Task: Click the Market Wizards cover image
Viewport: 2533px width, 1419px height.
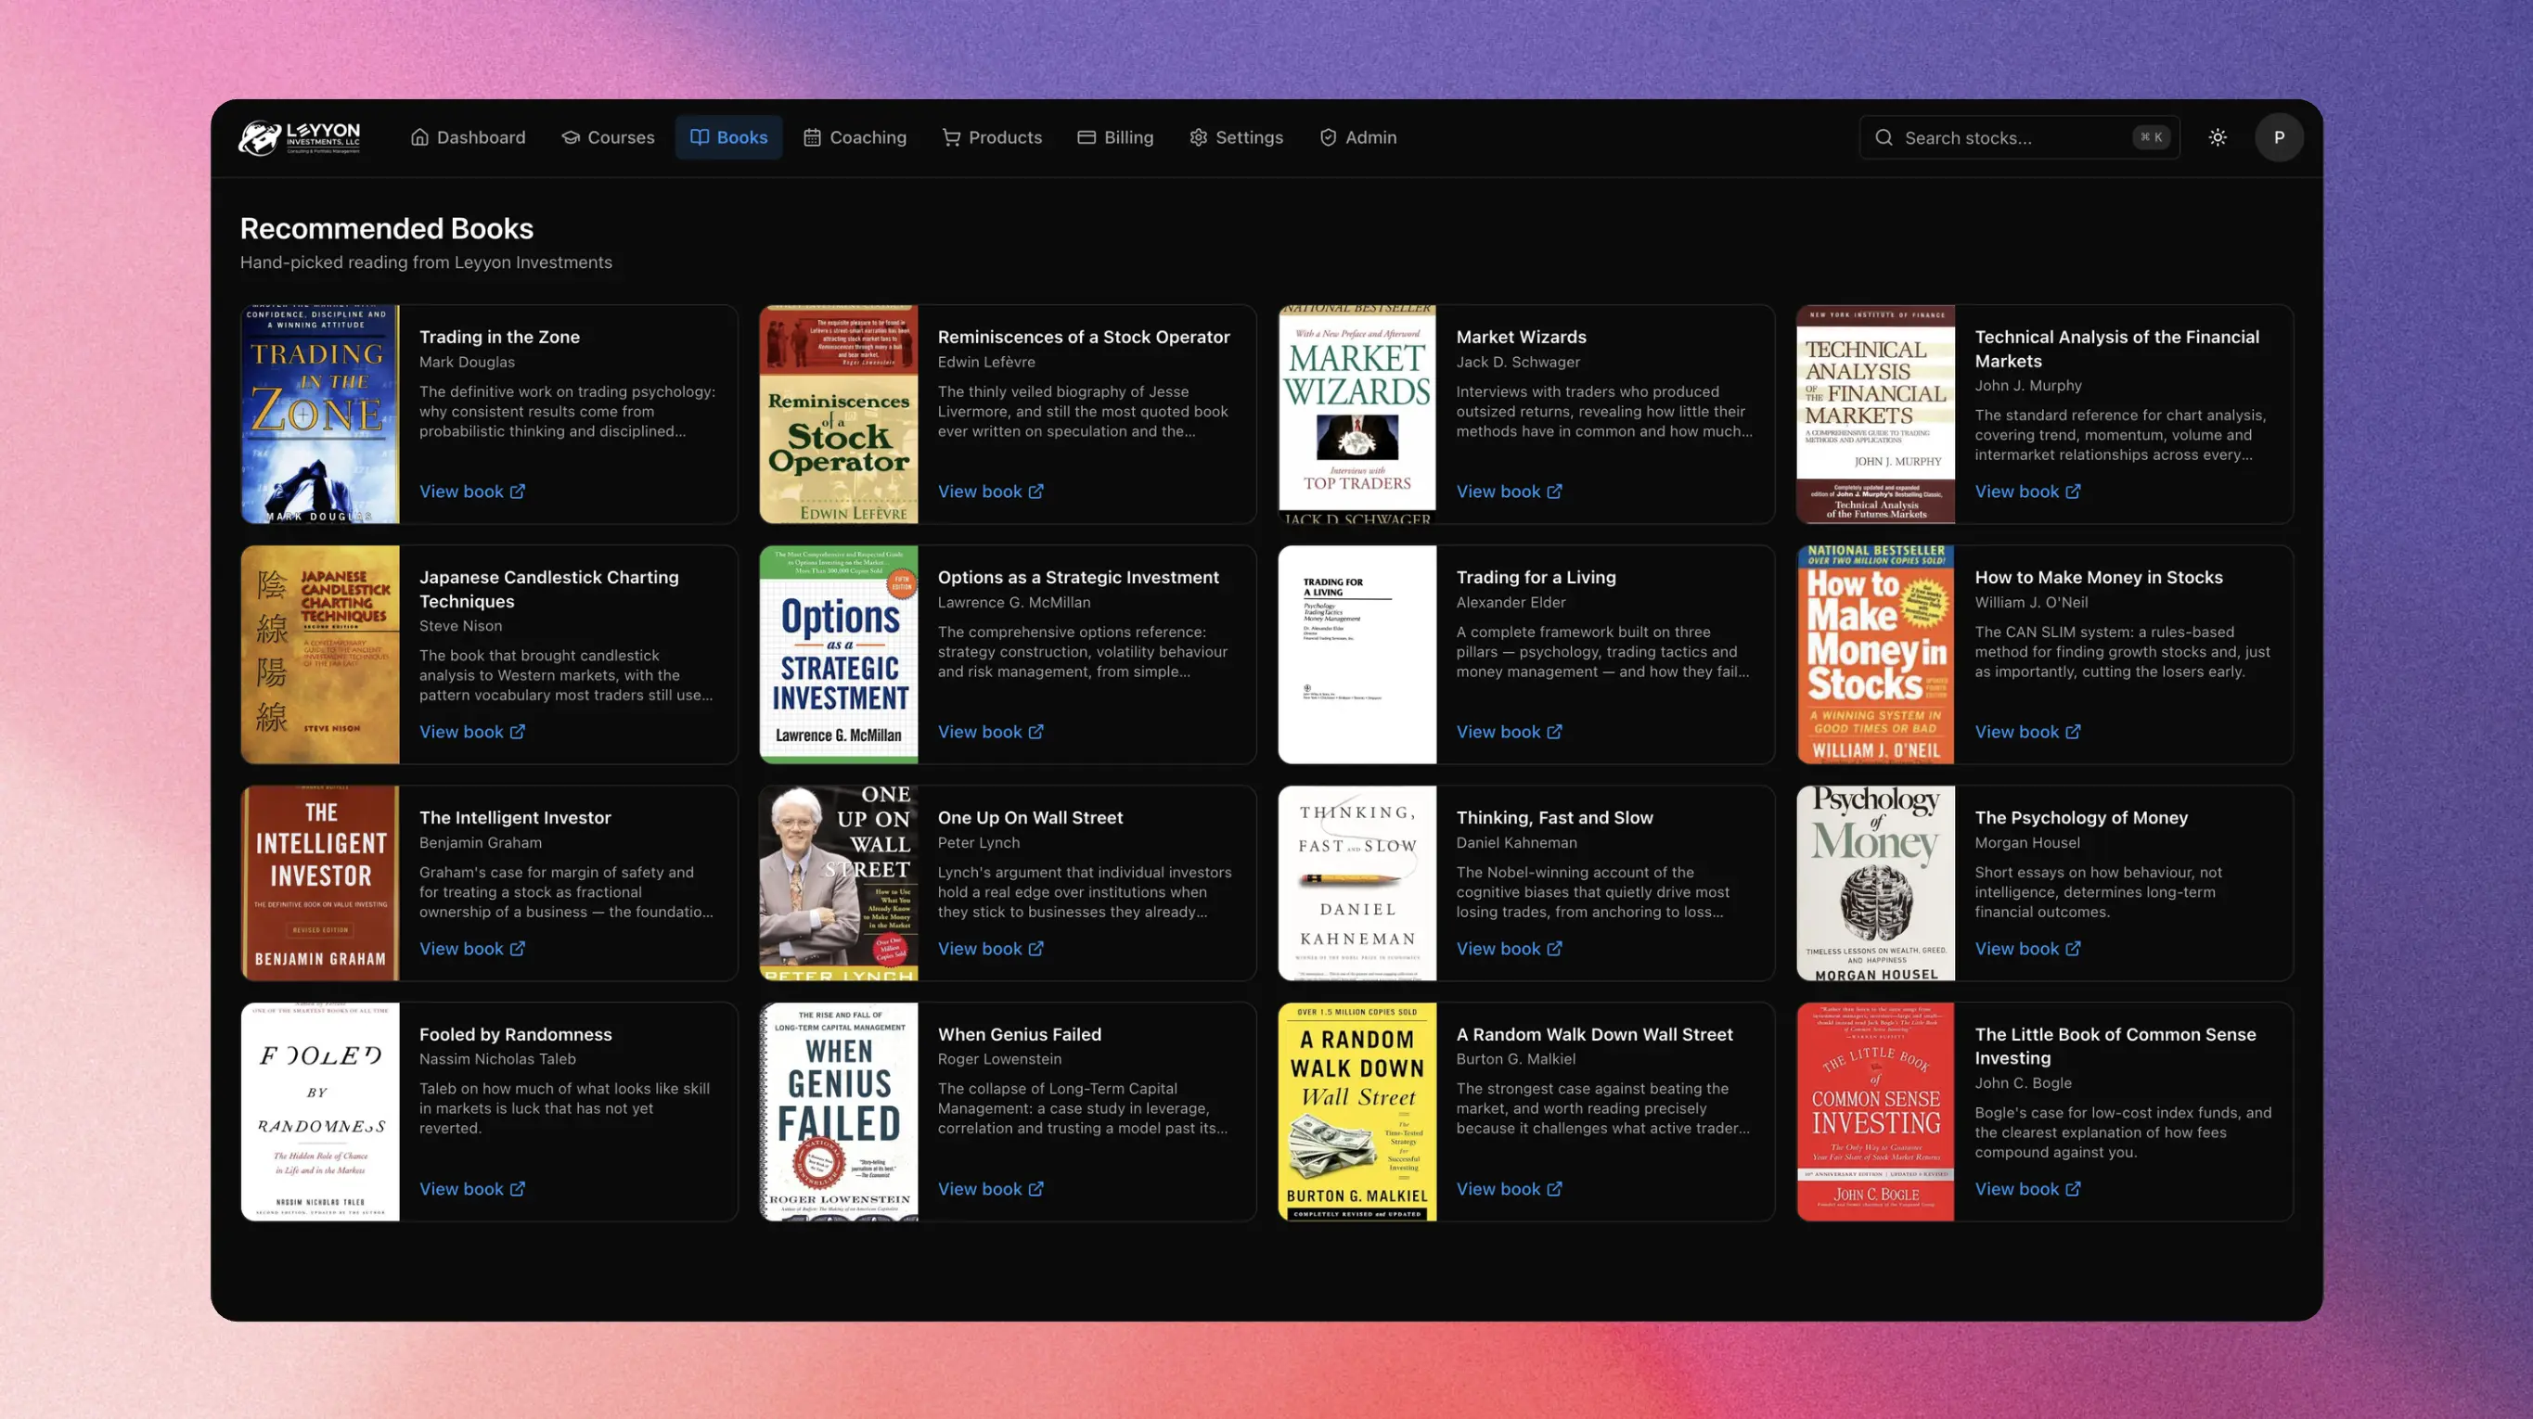Action: pyautogui.click(x=1357, y=414)
